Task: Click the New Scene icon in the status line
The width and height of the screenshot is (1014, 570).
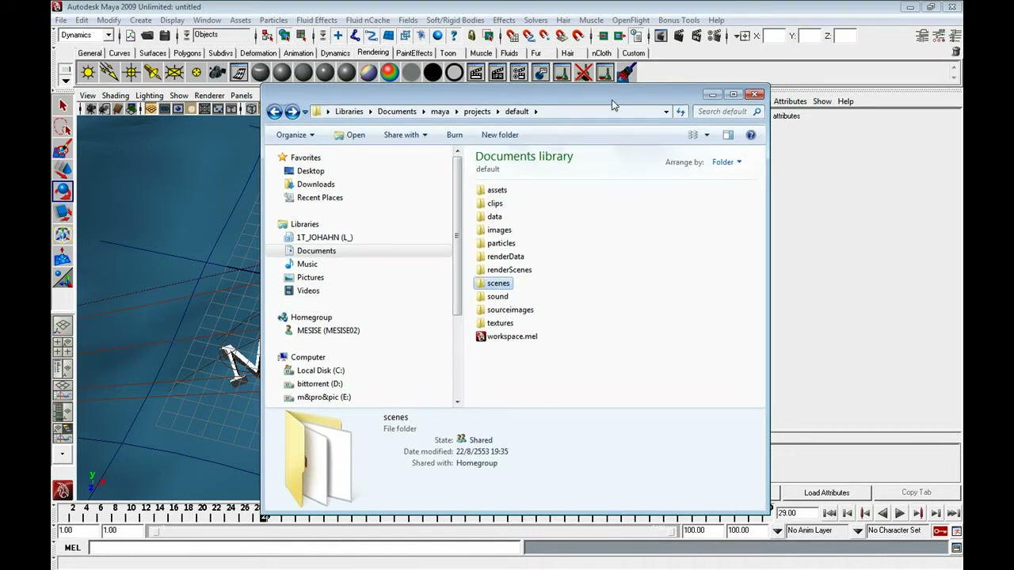Action: pyautogui.click(x=131, y=36)
